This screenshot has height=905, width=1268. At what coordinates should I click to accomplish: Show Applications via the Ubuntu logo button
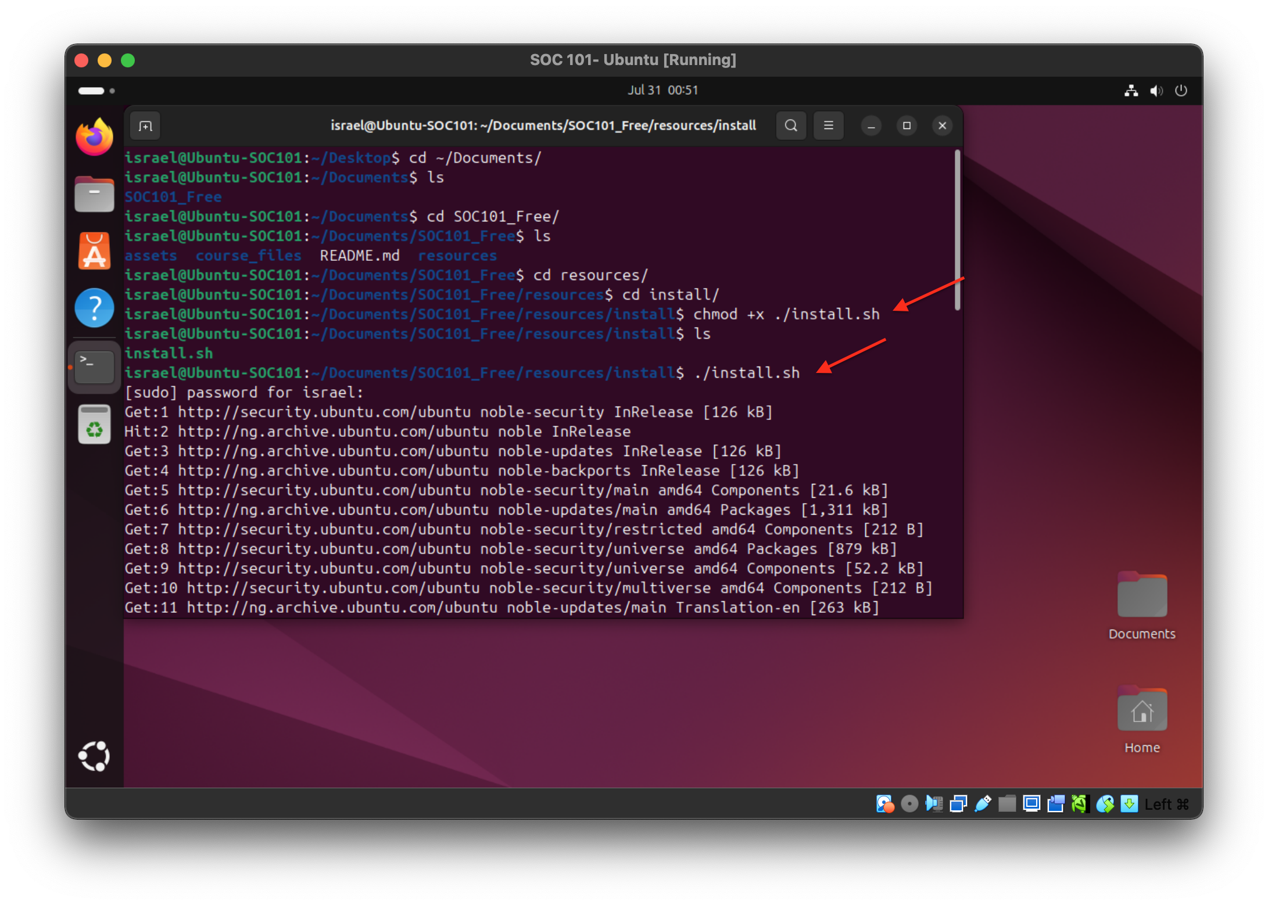click(94, 756)
